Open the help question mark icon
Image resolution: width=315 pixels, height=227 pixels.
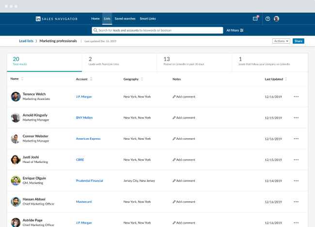click(268, 19)
